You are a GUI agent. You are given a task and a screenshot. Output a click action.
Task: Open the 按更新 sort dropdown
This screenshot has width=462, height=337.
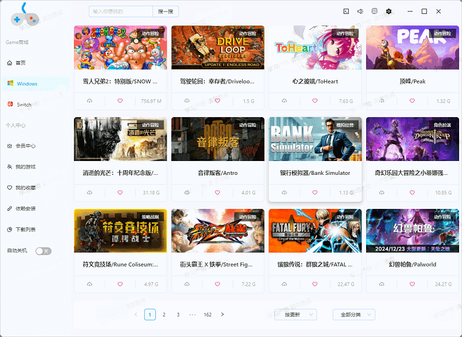(297, 314)
